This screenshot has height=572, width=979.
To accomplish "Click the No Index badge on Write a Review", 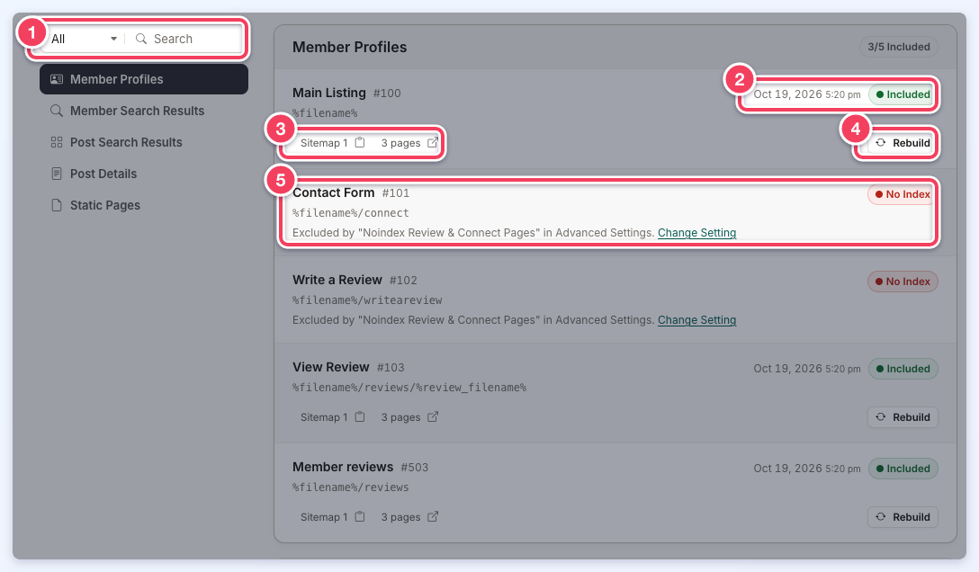I will point(903,282).
